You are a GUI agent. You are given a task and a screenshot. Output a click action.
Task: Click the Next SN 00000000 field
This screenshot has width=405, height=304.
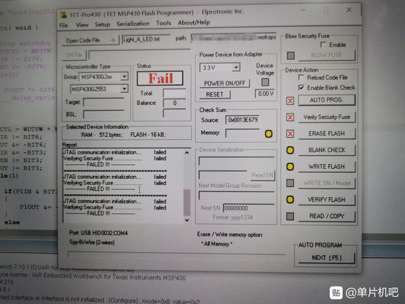pyautogui.click(x=249, y=208)
